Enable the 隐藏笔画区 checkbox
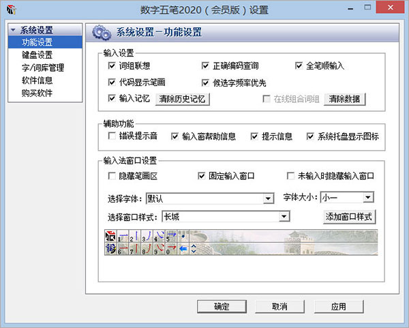 [112, 176]
